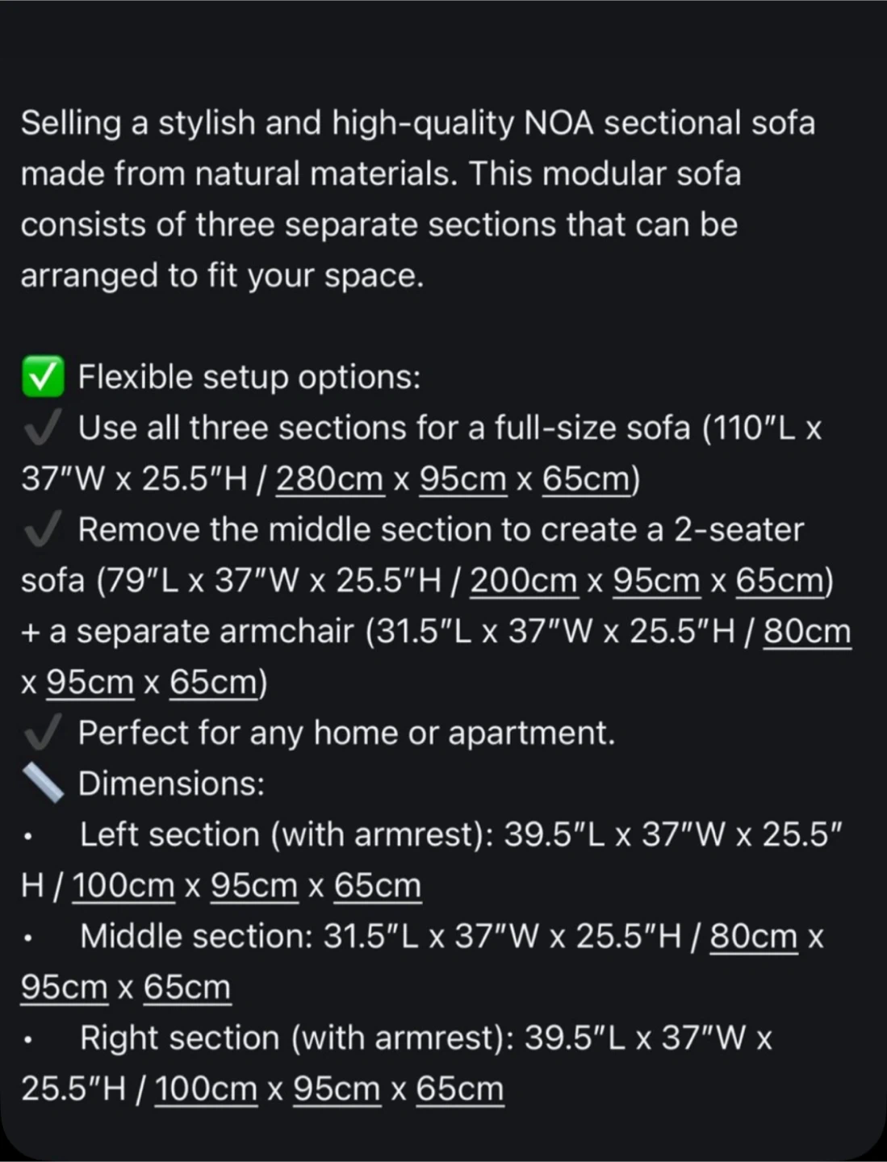Viewport: 887px width, 1162px height.
Task: Click the 95cm link after 200cm
Action: (x=656, y=581)
